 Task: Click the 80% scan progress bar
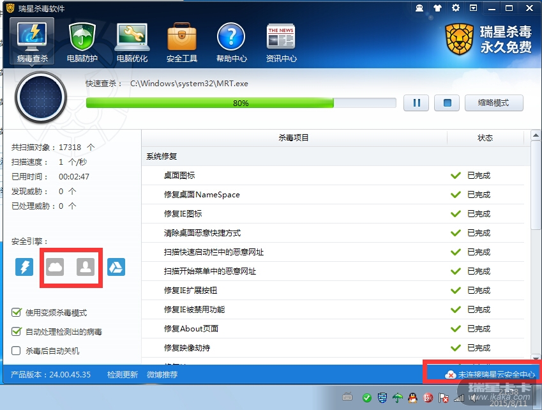[x=241, y=103]
